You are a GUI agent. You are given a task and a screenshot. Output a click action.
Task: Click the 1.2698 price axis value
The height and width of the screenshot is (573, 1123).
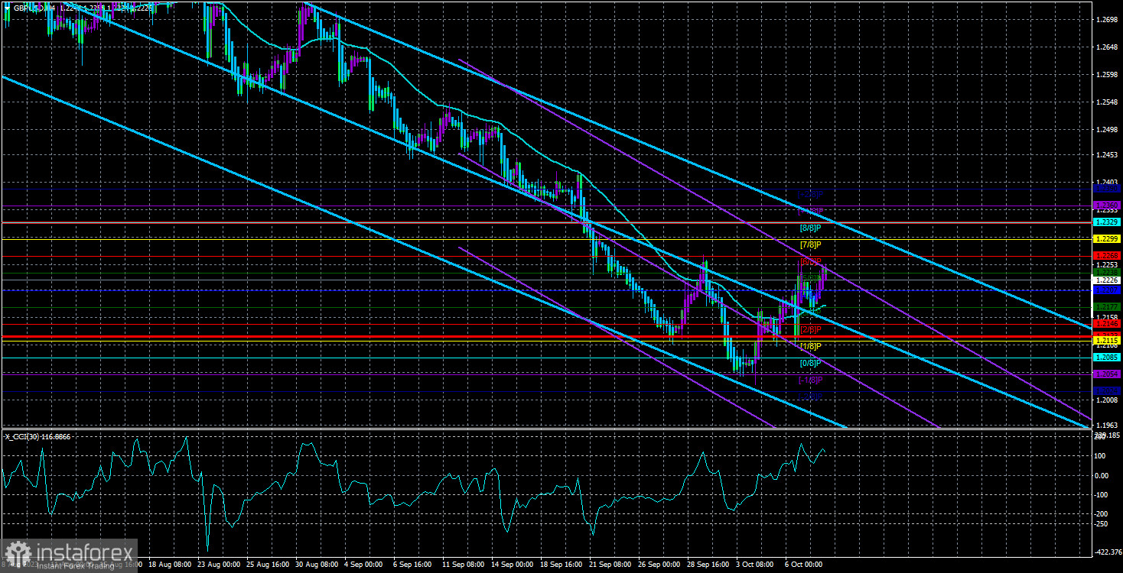pyautogui.click(x=1107, y=20)
